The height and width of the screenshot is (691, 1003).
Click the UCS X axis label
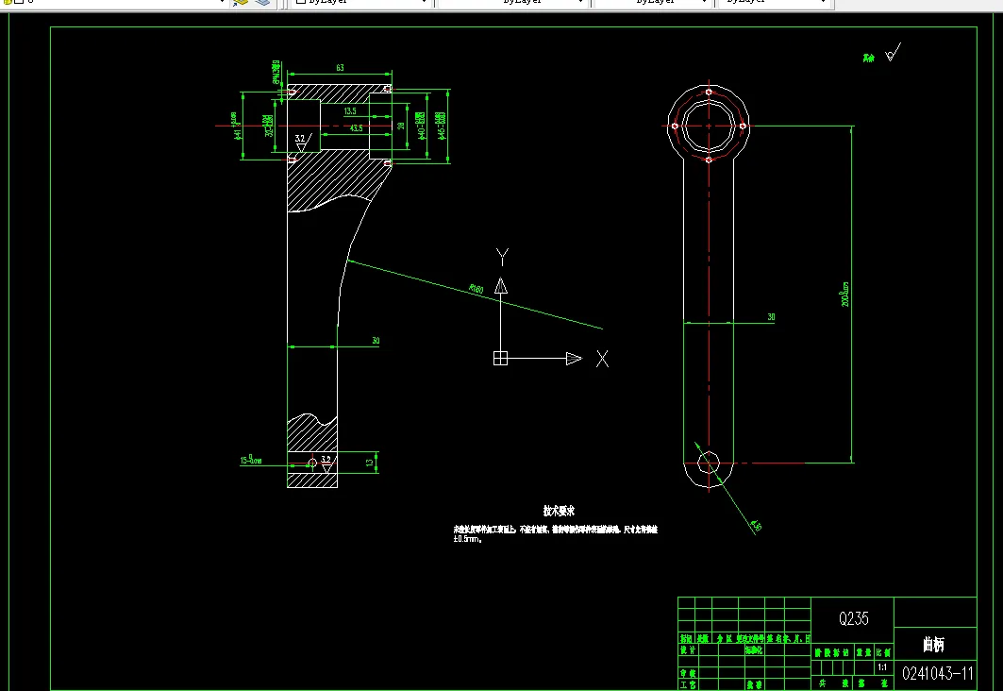tap(602, 359)
